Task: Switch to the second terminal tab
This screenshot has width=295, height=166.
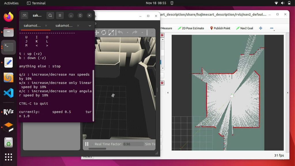Action: click(64, 26)
